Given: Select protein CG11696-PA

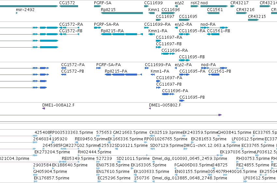Looking at the screenshot, I should (x=168, y=94).
